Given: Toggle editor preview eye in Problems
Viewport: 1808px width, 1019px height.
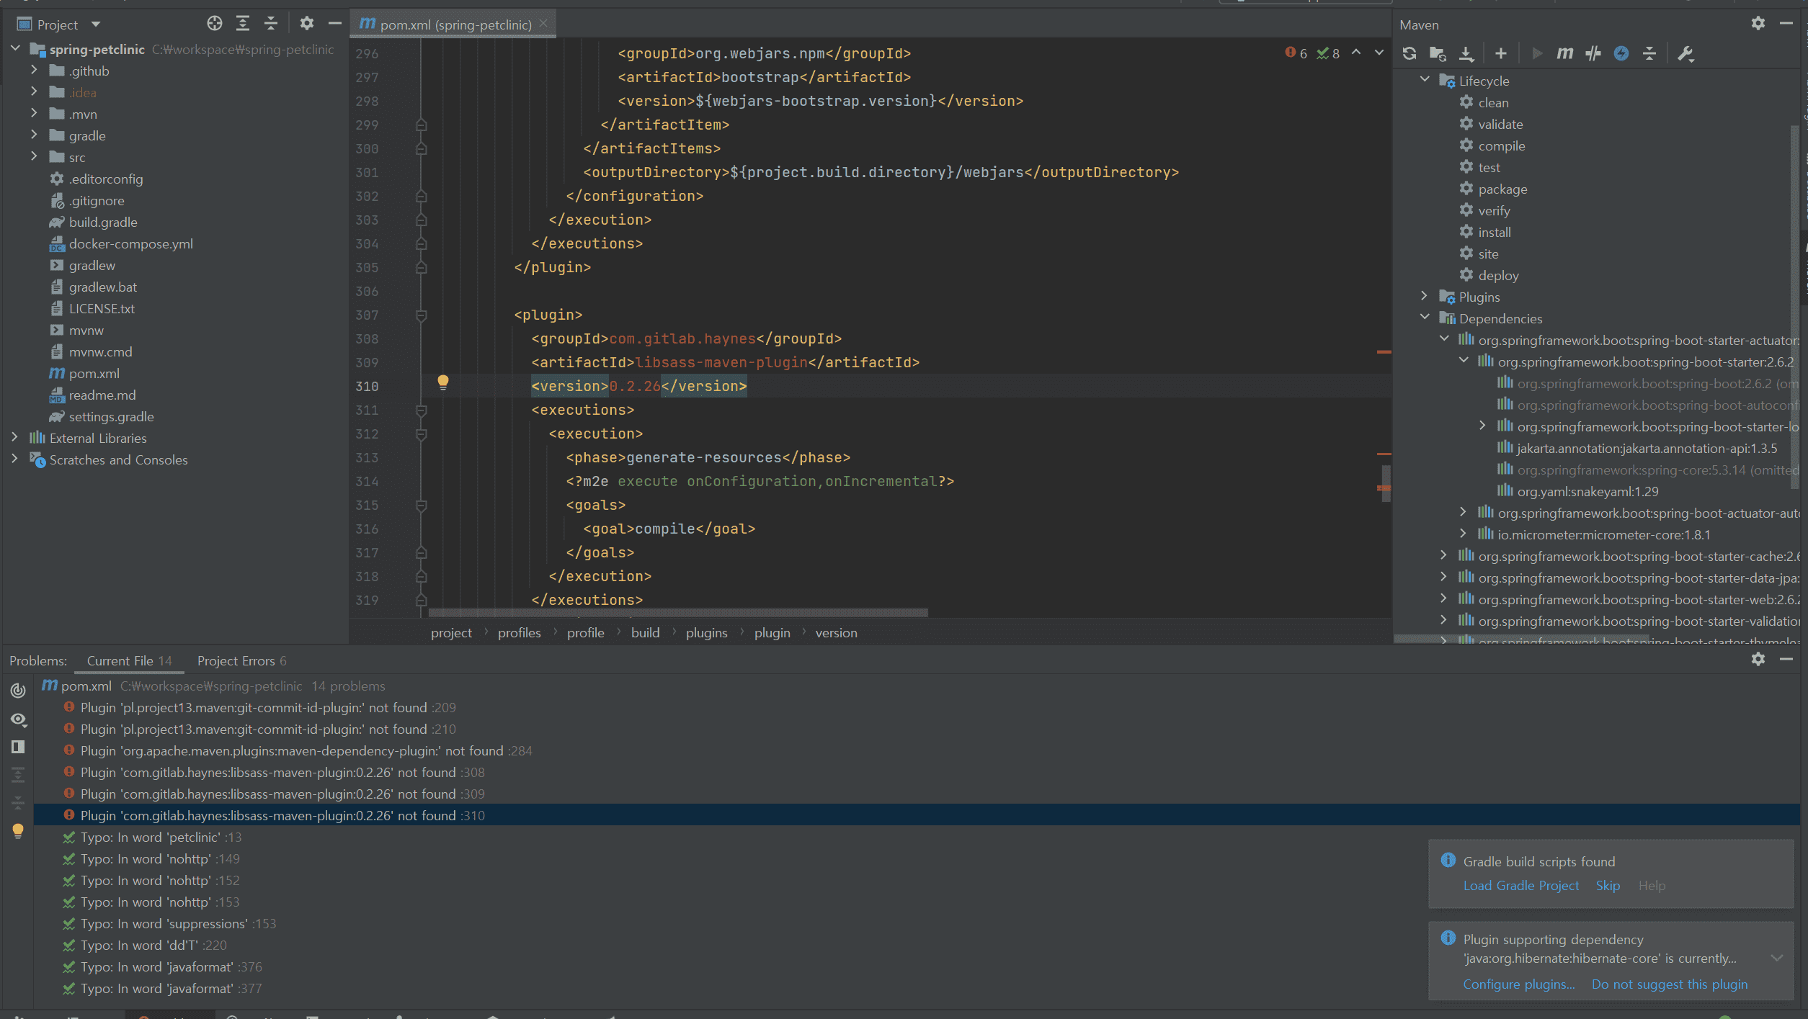Looking at the screenshot, I should pos(18,719).
